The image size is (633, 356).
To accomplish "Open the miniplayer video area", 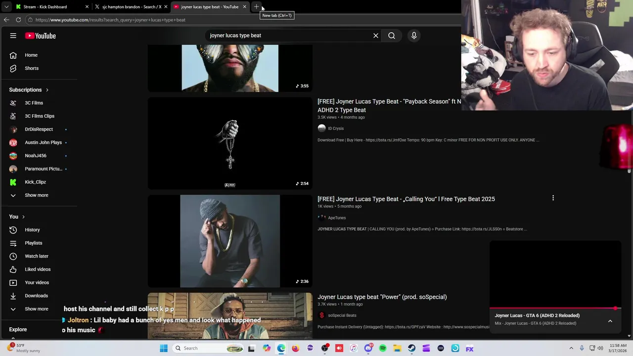I will point(555,274).
